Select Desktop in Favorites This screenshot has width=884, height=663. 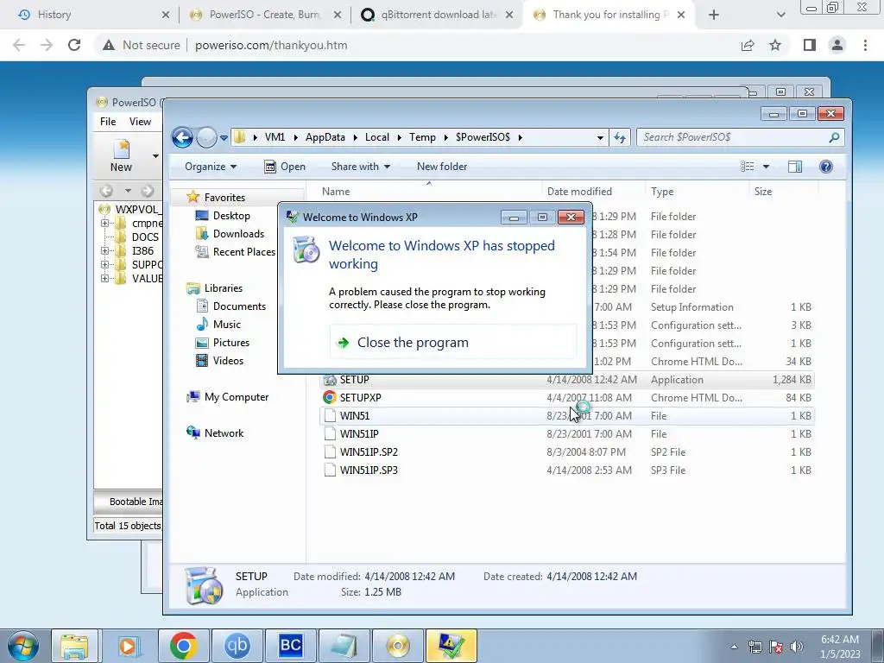click(223, 215)
